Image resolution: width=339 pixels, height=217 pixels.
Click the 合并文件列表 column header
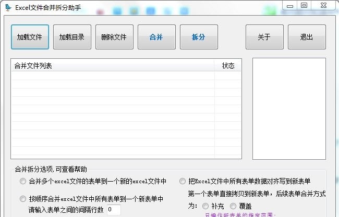113,66
